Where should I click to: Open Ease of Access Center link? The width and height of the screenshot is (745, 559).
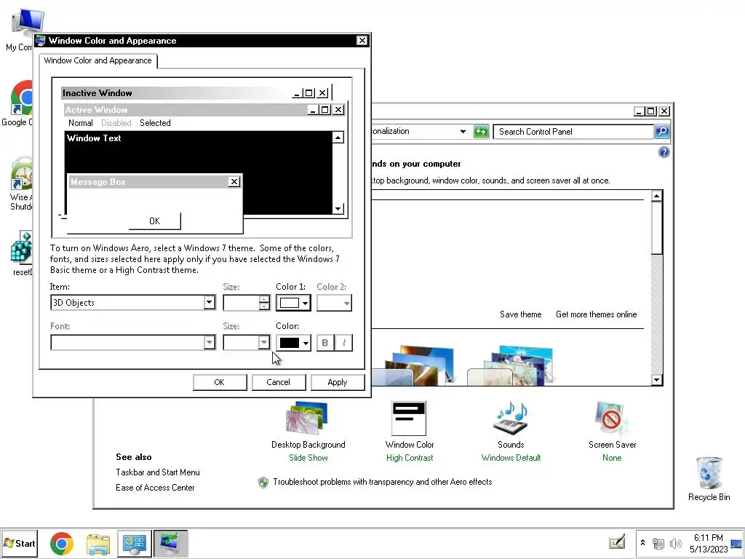[156, 487]
